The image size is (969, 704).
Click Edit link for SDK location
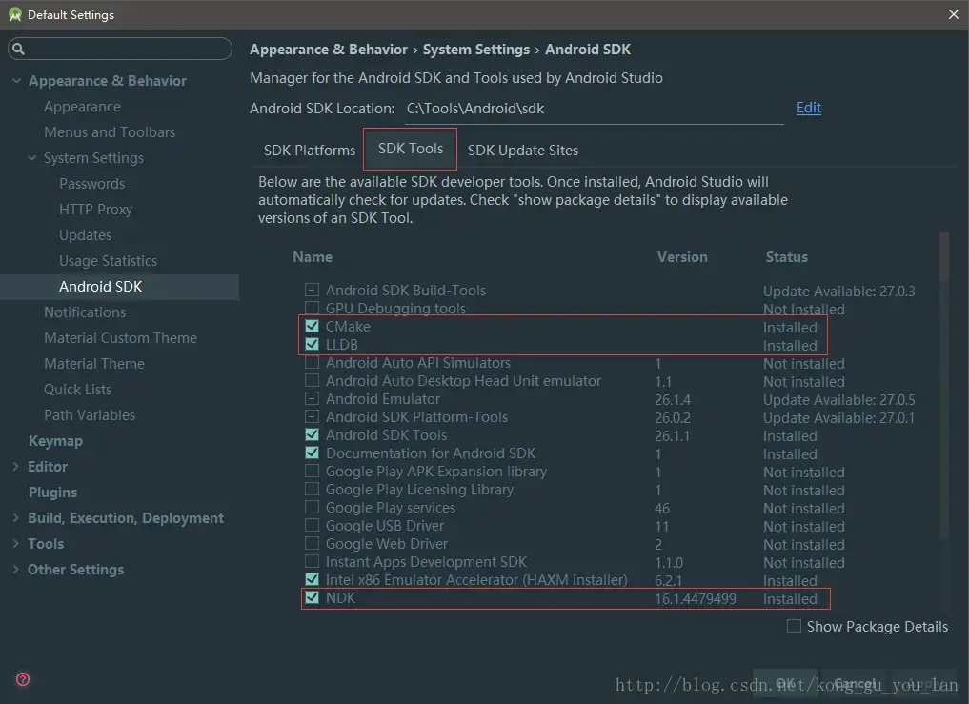tap(808, 108)
